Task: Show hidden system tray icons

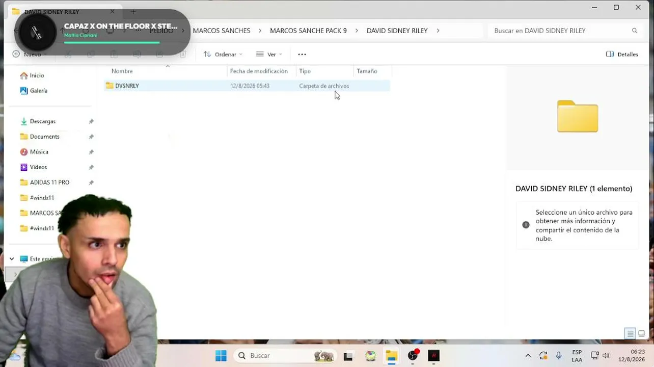Action: (528, 356)
